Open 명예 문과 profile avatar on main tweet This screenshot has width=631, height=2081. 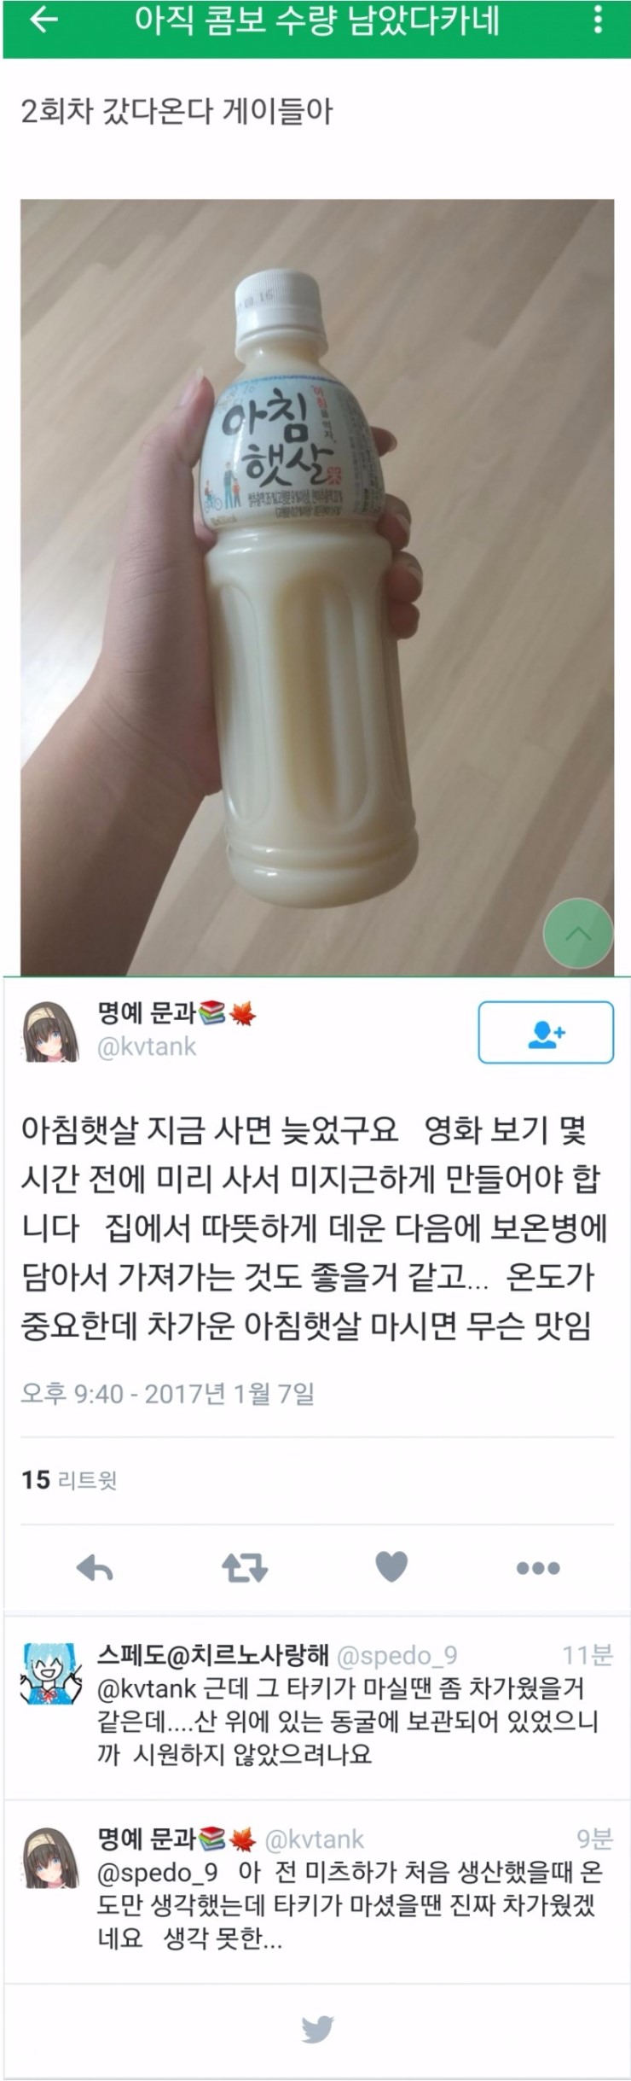(x=50, y=1032)
